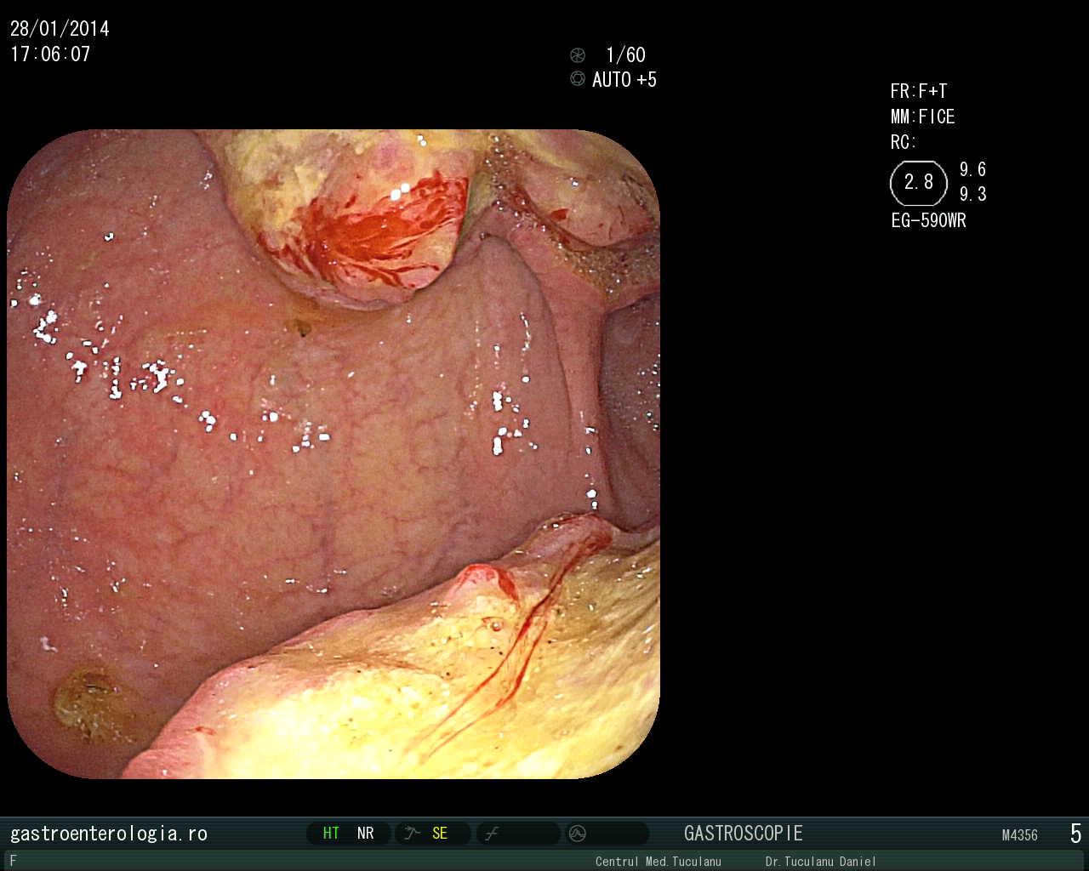Select the HT indicator in status bar
This screenshot has width=1089, height=871.
click(331, 834)
